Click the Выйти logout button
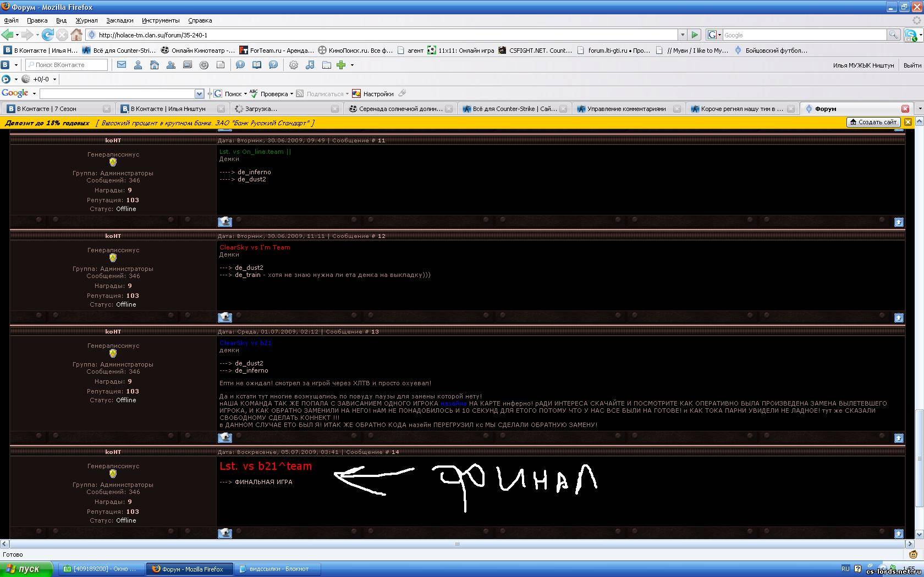Image resolution: width=924 pixels, height=577 pixels. coord(912,65)
